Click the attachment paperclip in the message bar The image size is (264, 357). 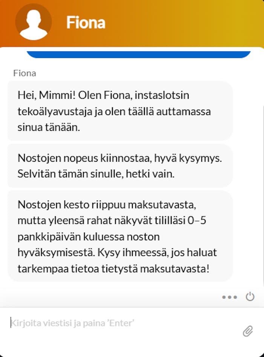248,331
